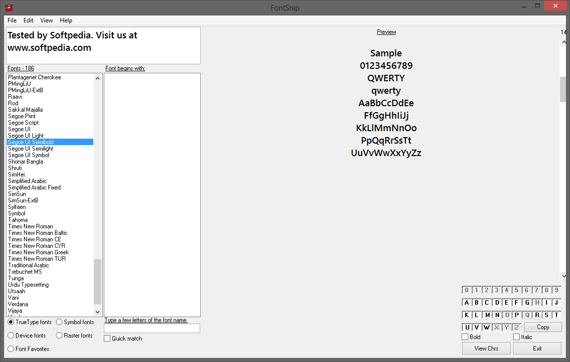This screenshot has width=570, height=362.
Task: Select the TrueType fonts radio option
Action: (30, 322)
